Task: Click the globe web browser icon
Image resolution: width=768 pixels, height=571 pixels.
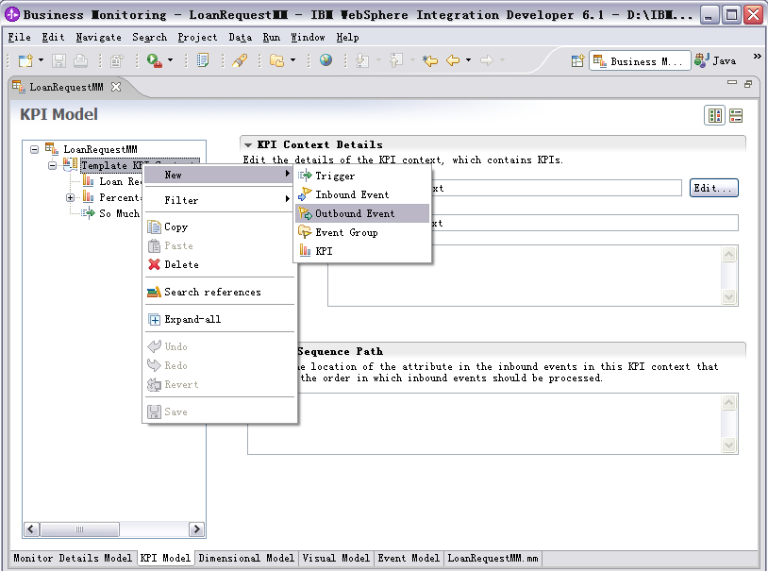Action: 326,60
